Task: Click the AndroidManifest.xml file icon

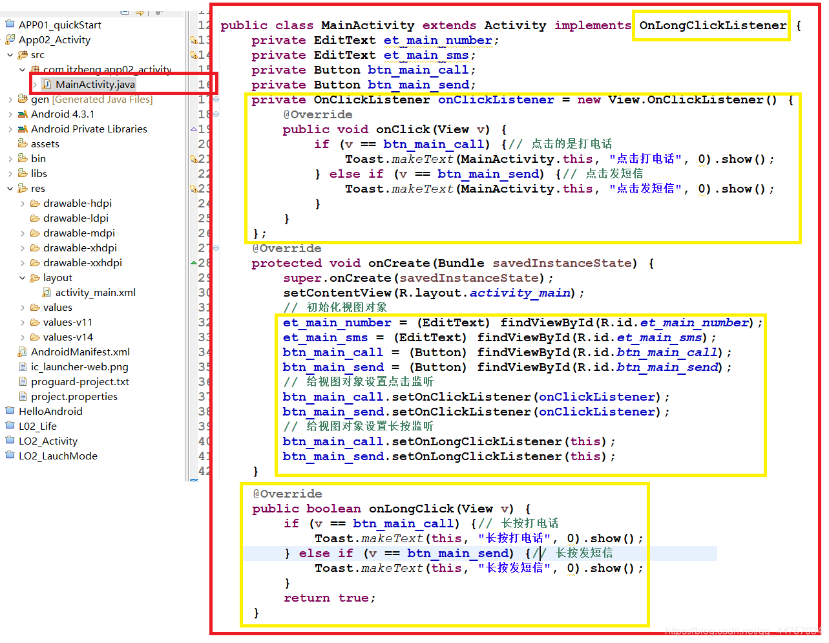Action: (23, 352)
